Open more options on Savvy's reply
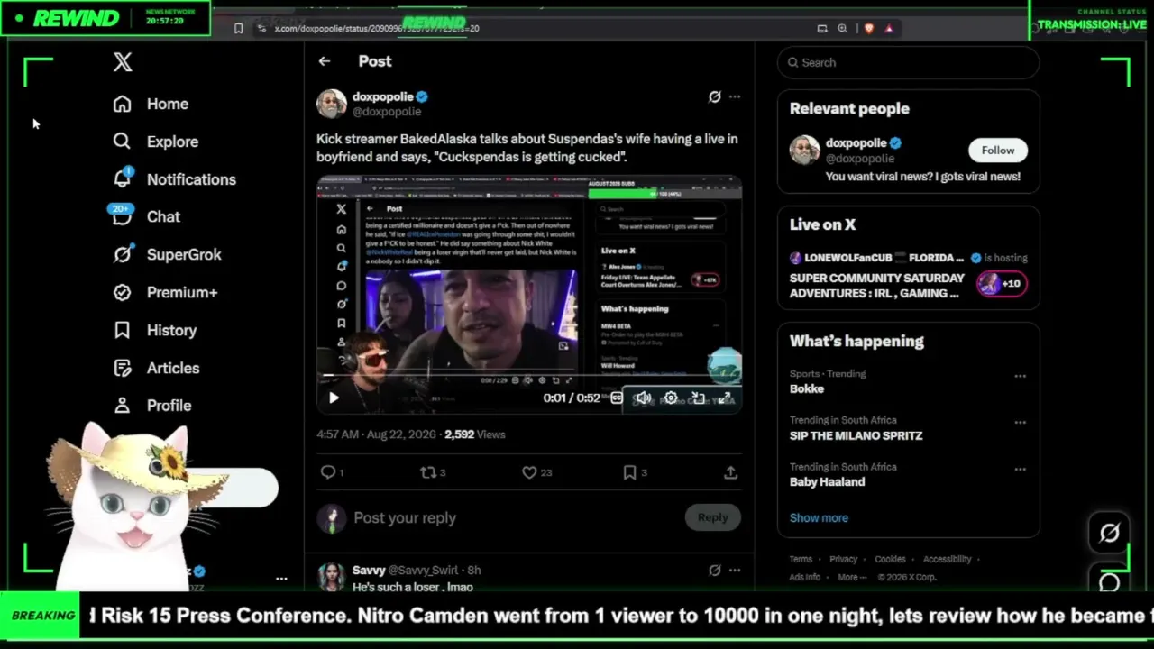Image resolution: width=1154 pixels, height=649 pixels. [735, 570]
